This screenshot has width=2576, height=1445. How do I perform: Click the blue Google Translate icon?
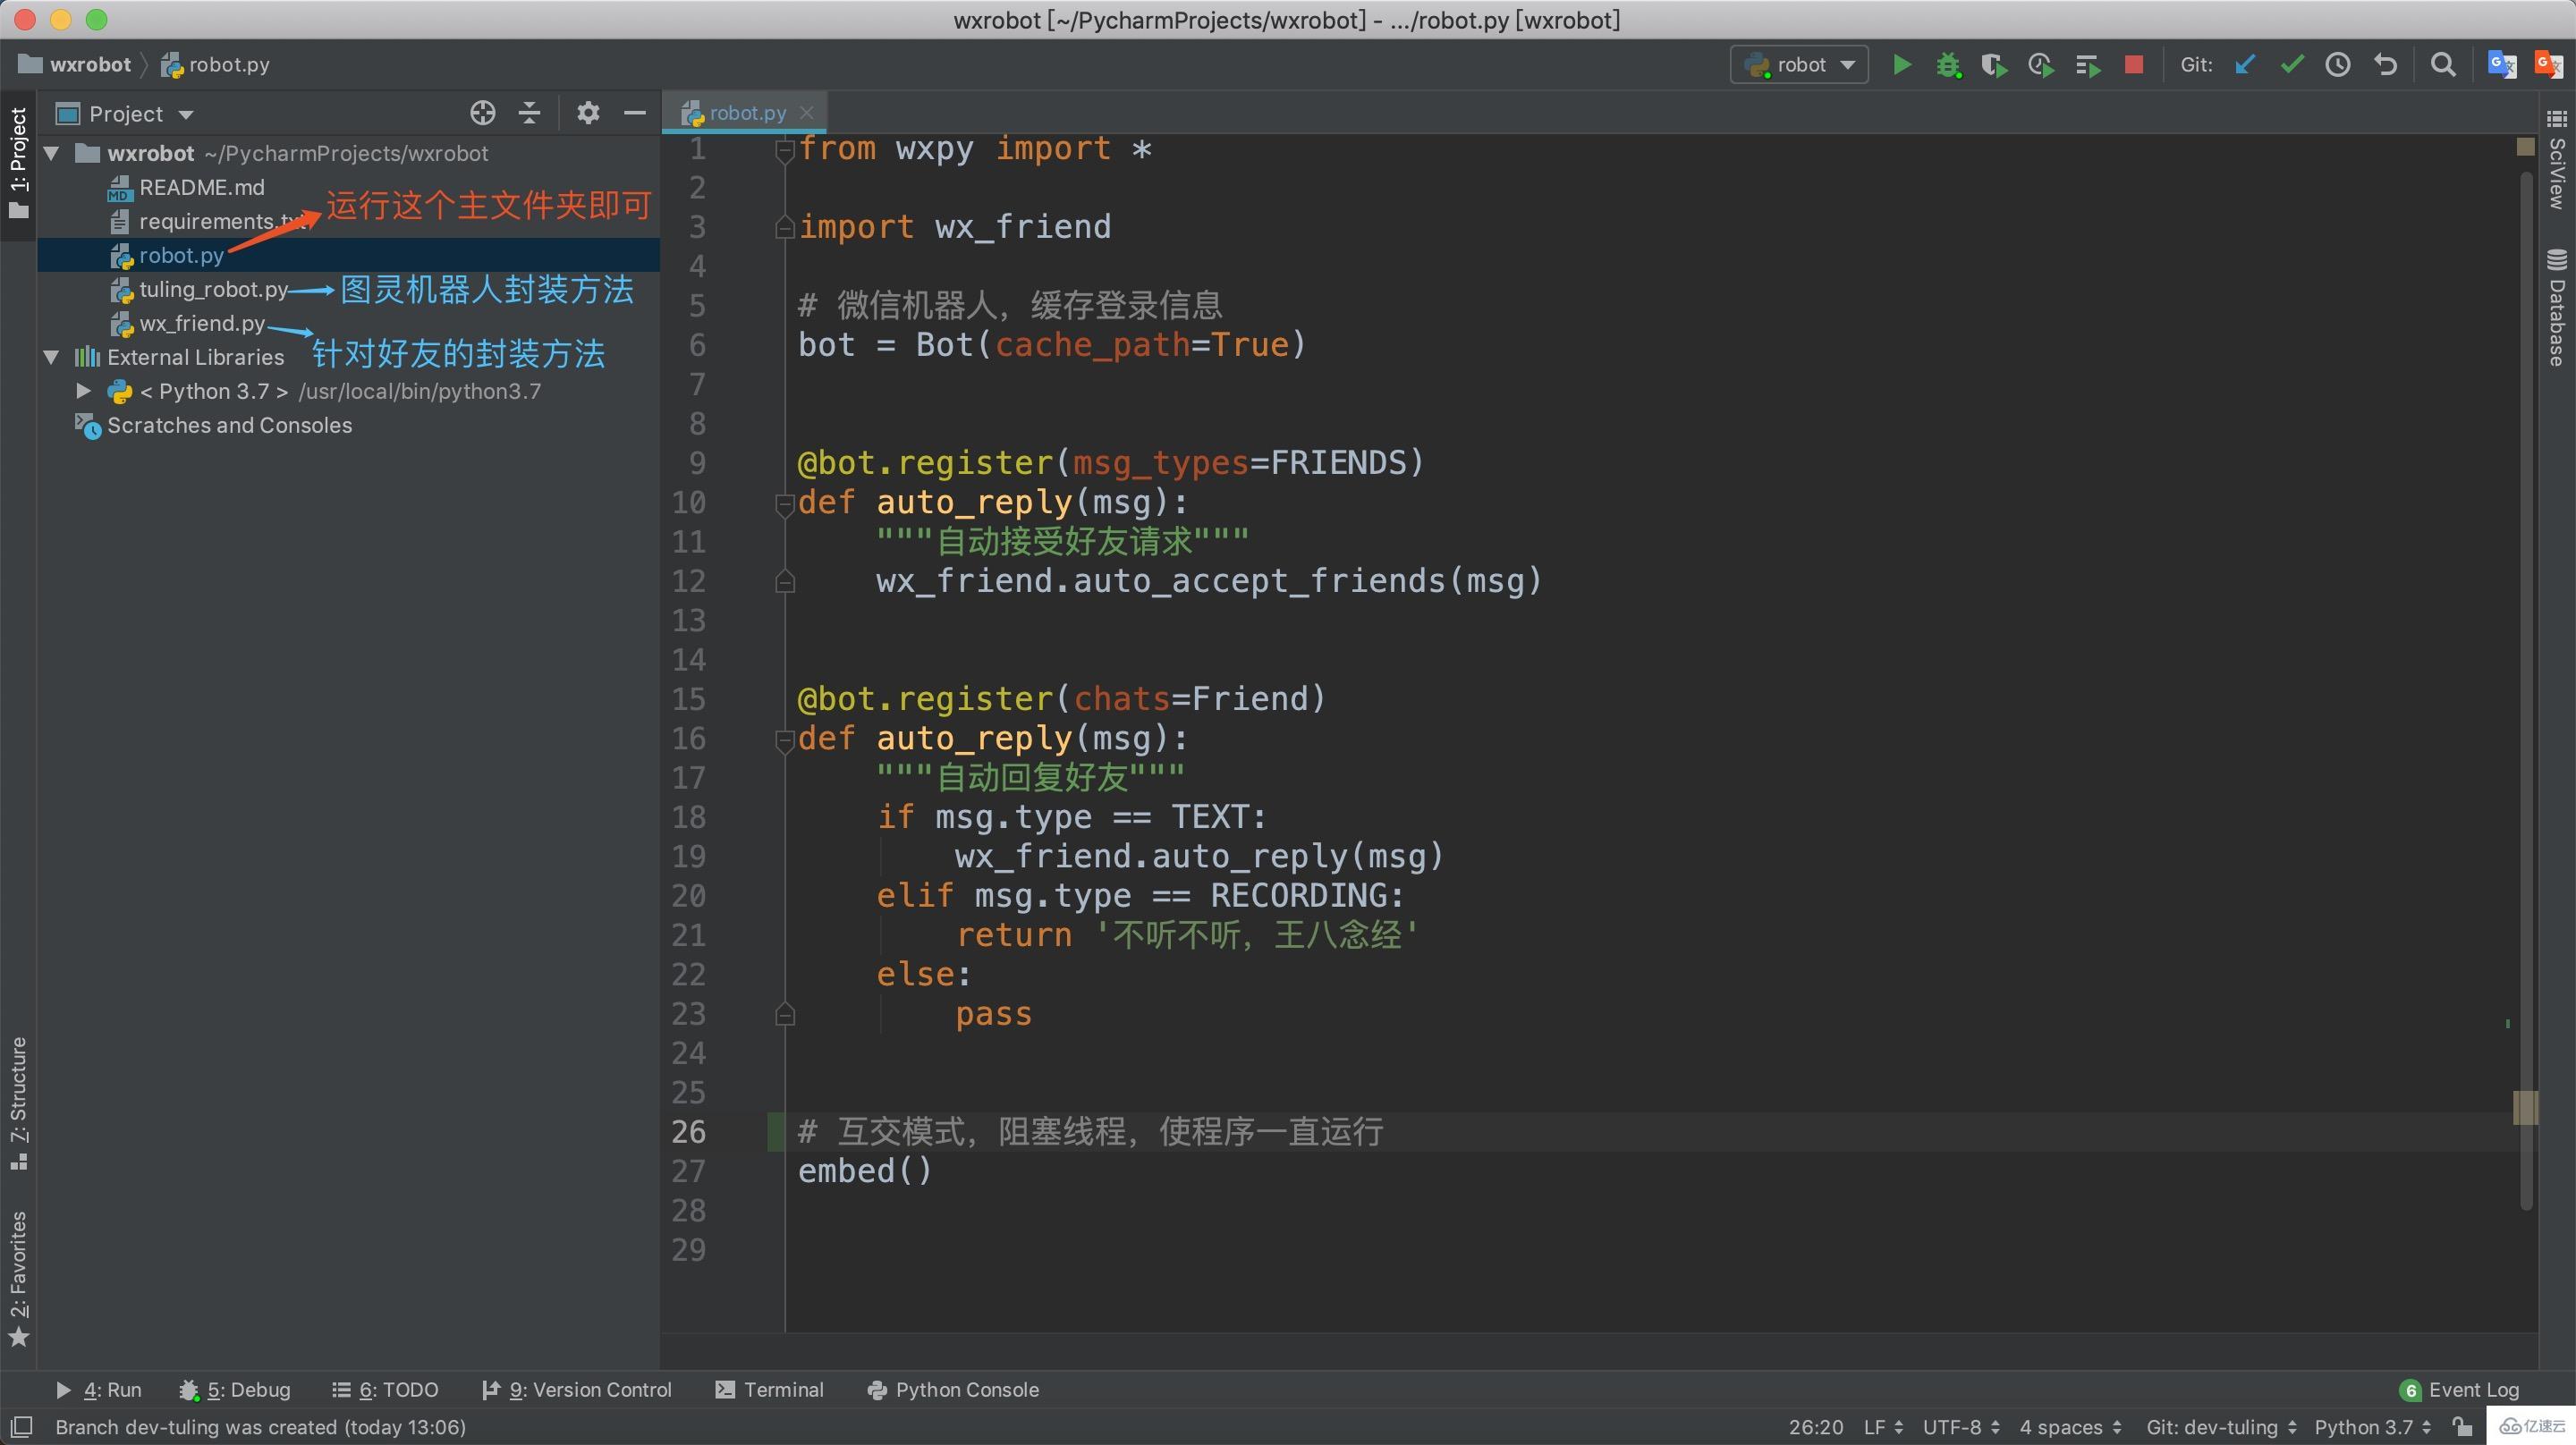pyautogui.click(x=2502, y=65)
